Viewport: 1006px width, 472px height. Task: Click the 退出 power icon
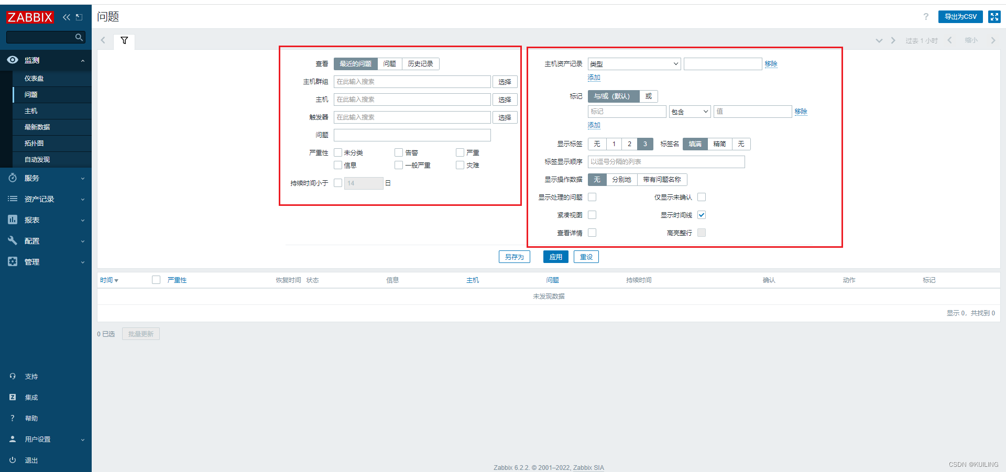click(13, 460)
